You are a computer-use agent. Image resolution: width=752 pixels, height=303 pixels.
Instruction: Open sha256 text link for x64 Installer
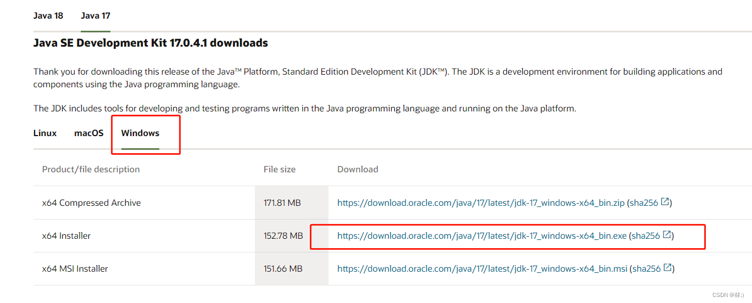coord(646,235)
